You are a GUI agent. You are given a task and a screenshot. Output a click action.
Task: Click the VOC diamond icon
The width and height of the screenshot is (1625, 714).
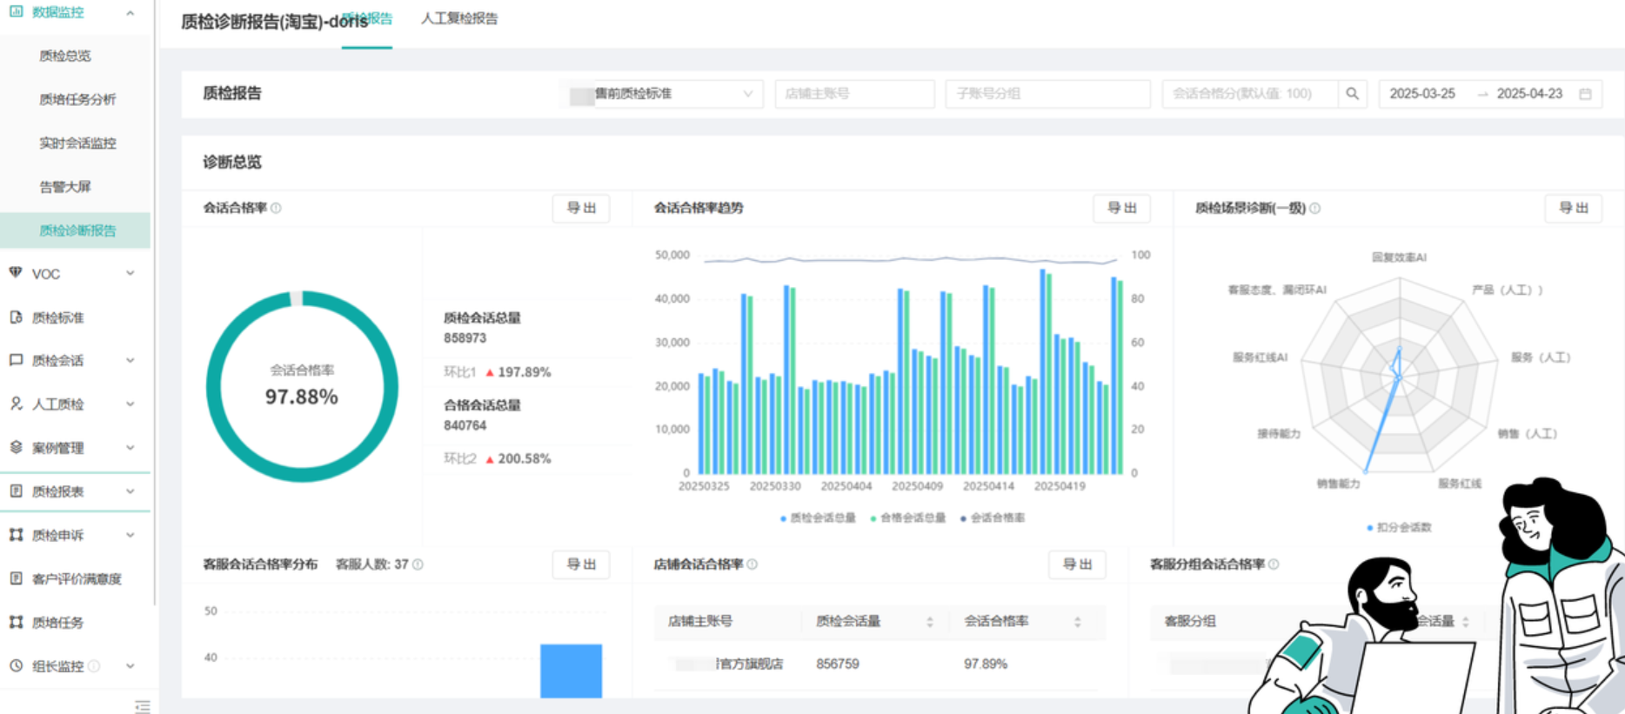pos(16,273)
